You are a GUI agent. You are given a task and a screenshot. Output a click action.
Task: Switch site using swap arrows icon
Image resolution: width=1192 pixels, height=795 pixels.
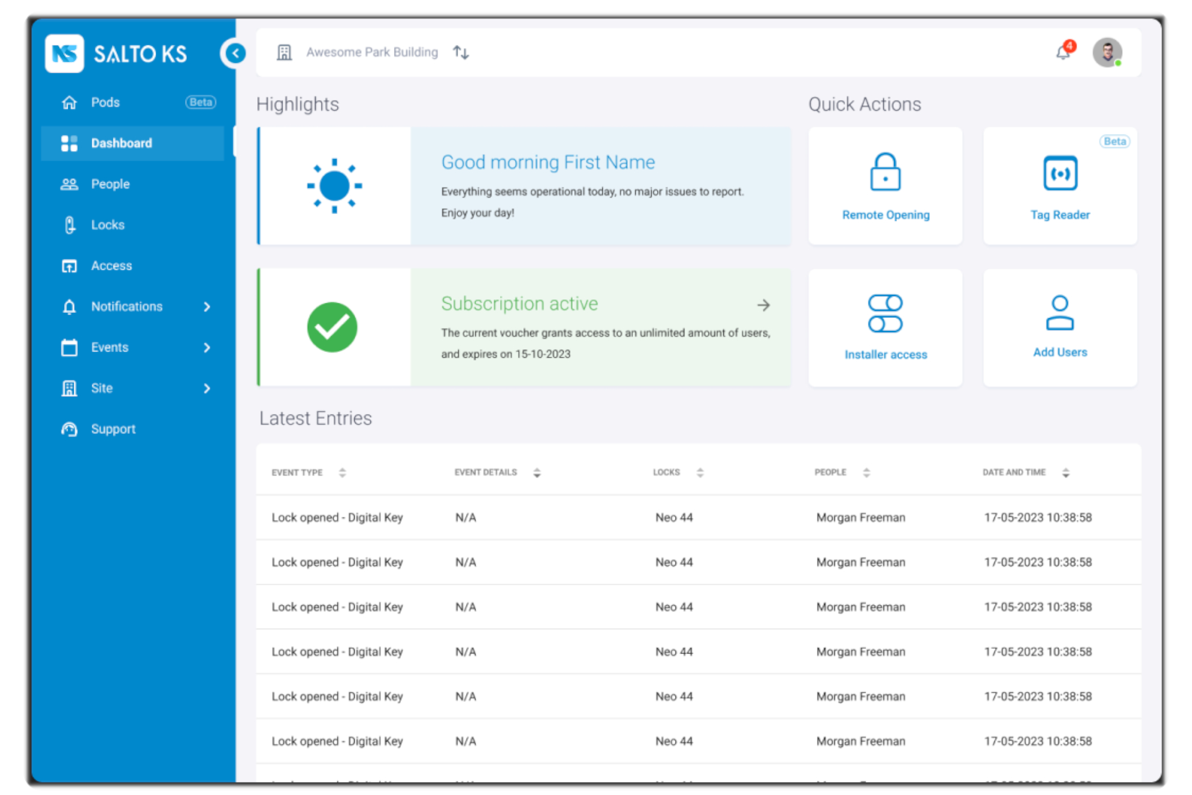460,53
